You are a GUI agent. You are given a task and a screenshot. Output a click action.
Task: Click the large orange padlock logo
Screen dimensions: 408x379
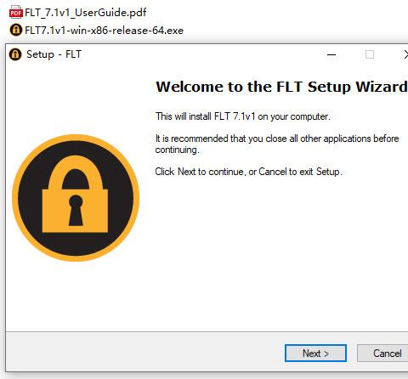click(x=76, y=198)
